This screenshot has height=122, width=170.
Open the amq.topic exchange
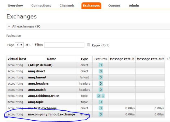tap(36, 102)
